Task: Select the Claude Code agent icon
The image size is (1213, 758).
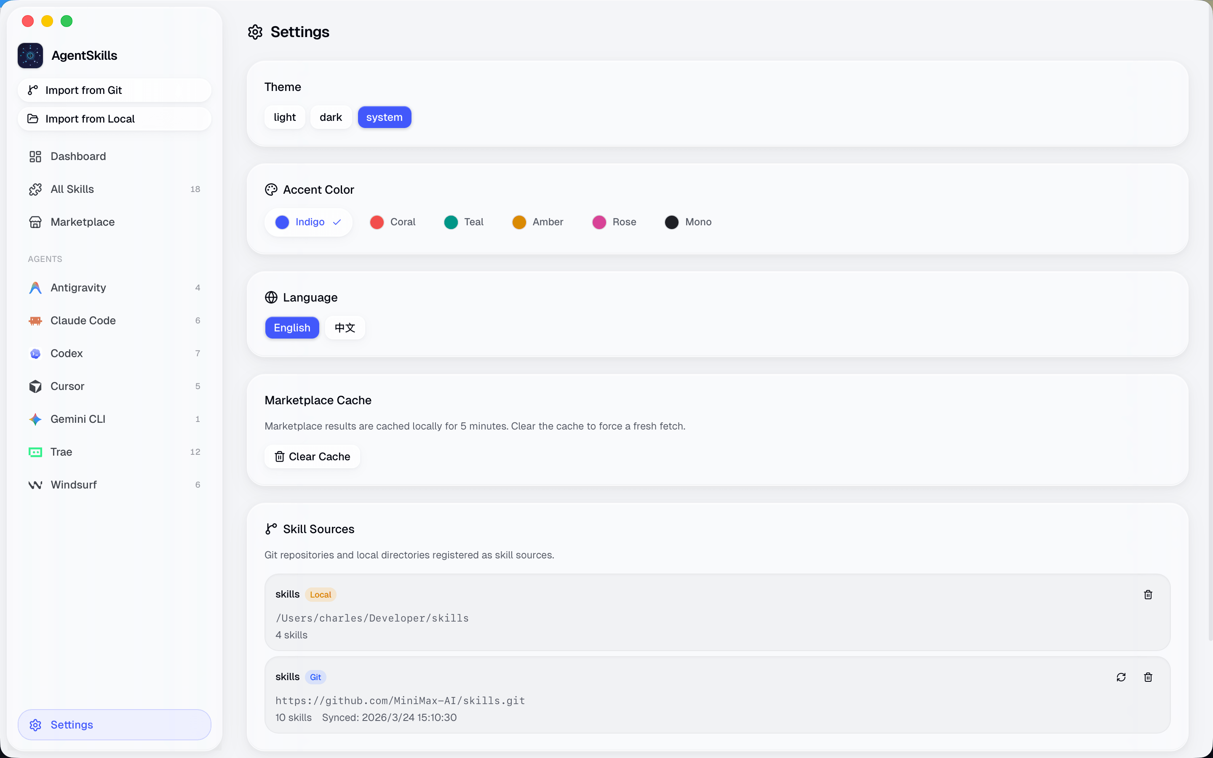Action: coord(35,320)
